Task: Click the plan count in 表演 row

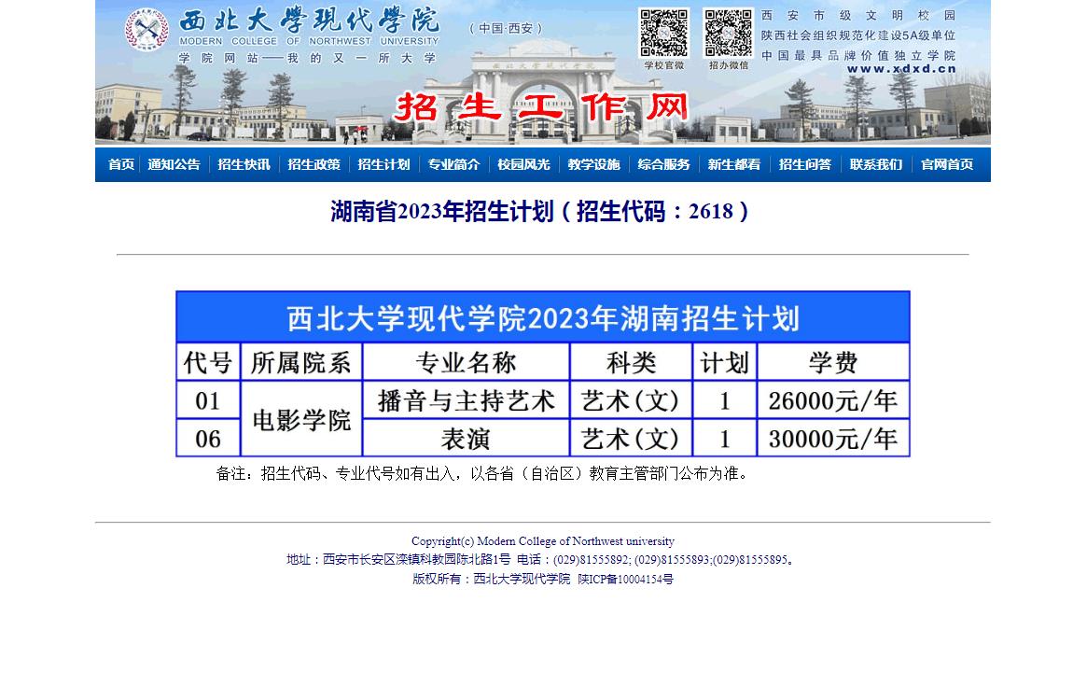Action: [725, 438]
